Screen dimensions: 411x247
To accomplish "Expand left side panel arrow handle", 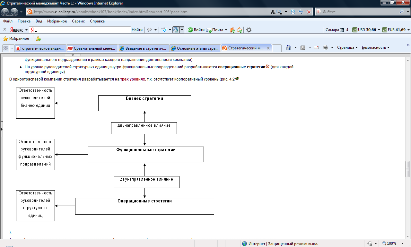I will 1,129.
